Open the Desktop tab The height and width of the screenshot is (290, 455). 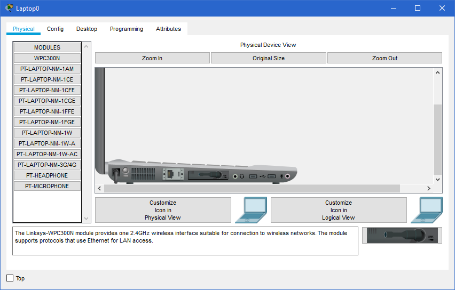point(87,29)
